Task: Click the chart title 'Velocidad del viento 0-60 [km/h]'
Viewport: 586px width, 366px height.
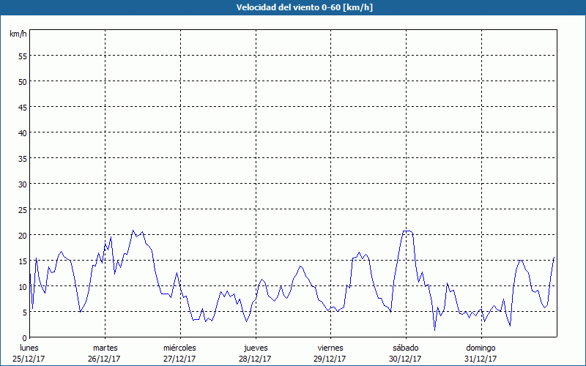Action: pos(293,7)
